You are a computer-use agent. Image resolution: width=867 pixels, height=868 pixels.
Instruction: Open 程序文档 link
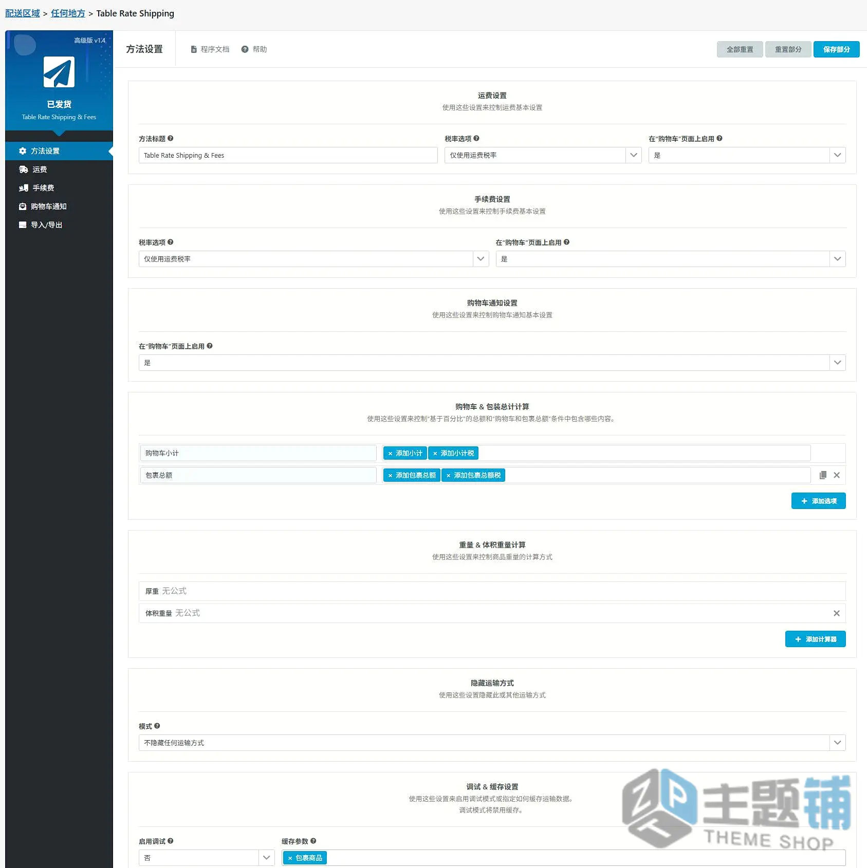point(210,49)
